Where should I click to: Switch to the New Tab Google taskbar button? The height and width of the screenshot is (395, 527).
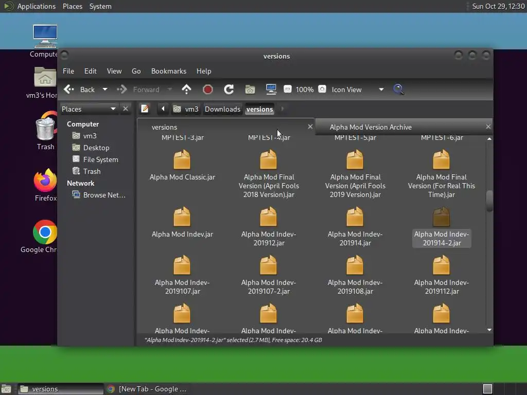point(147,389)
